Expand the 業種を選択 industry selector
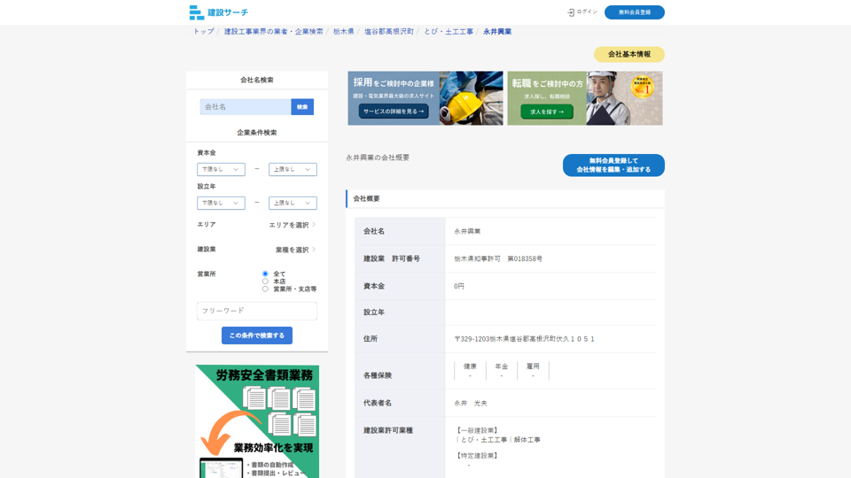 [x=294, y=250]
